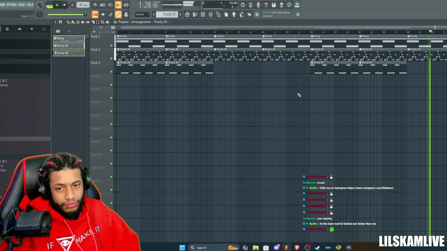Screen dimensions: 447x251
Task: Click the 140 tempo field
Action: (83, 5)
